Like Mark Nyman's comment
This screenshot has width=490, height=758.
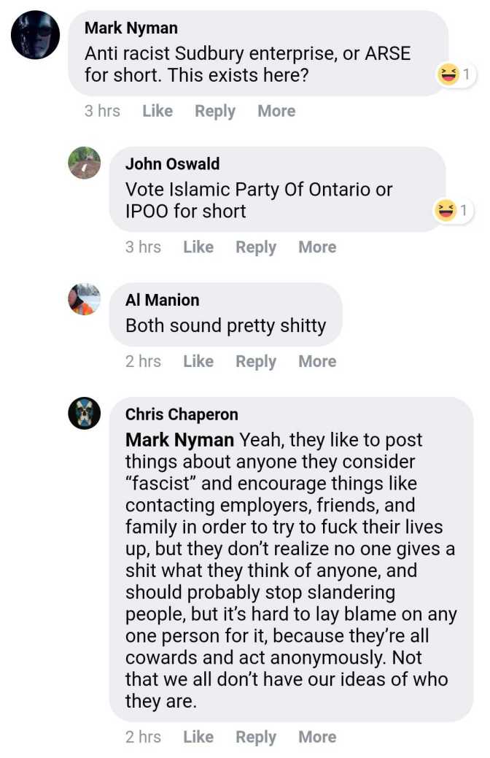[x=157, y=111]
